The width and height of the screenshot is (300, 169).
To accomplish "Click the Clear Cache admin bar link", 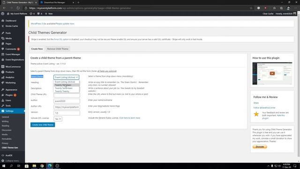I will coord(268,14).
